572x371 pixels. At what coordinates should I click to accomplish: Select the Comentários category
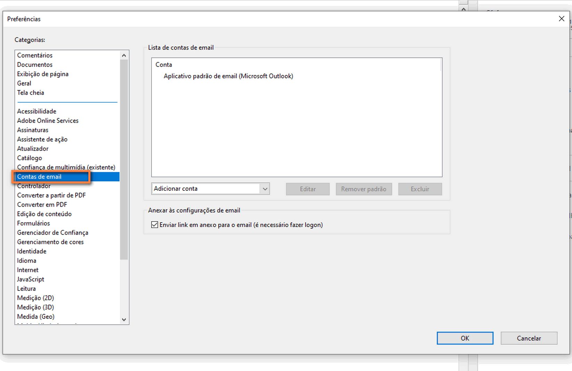[35, 55]
